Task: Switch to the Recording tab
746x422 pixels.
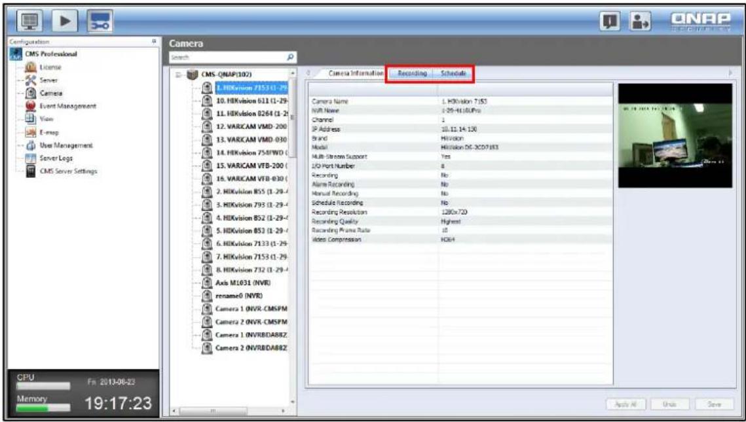Action: click(x=412, y=74)
